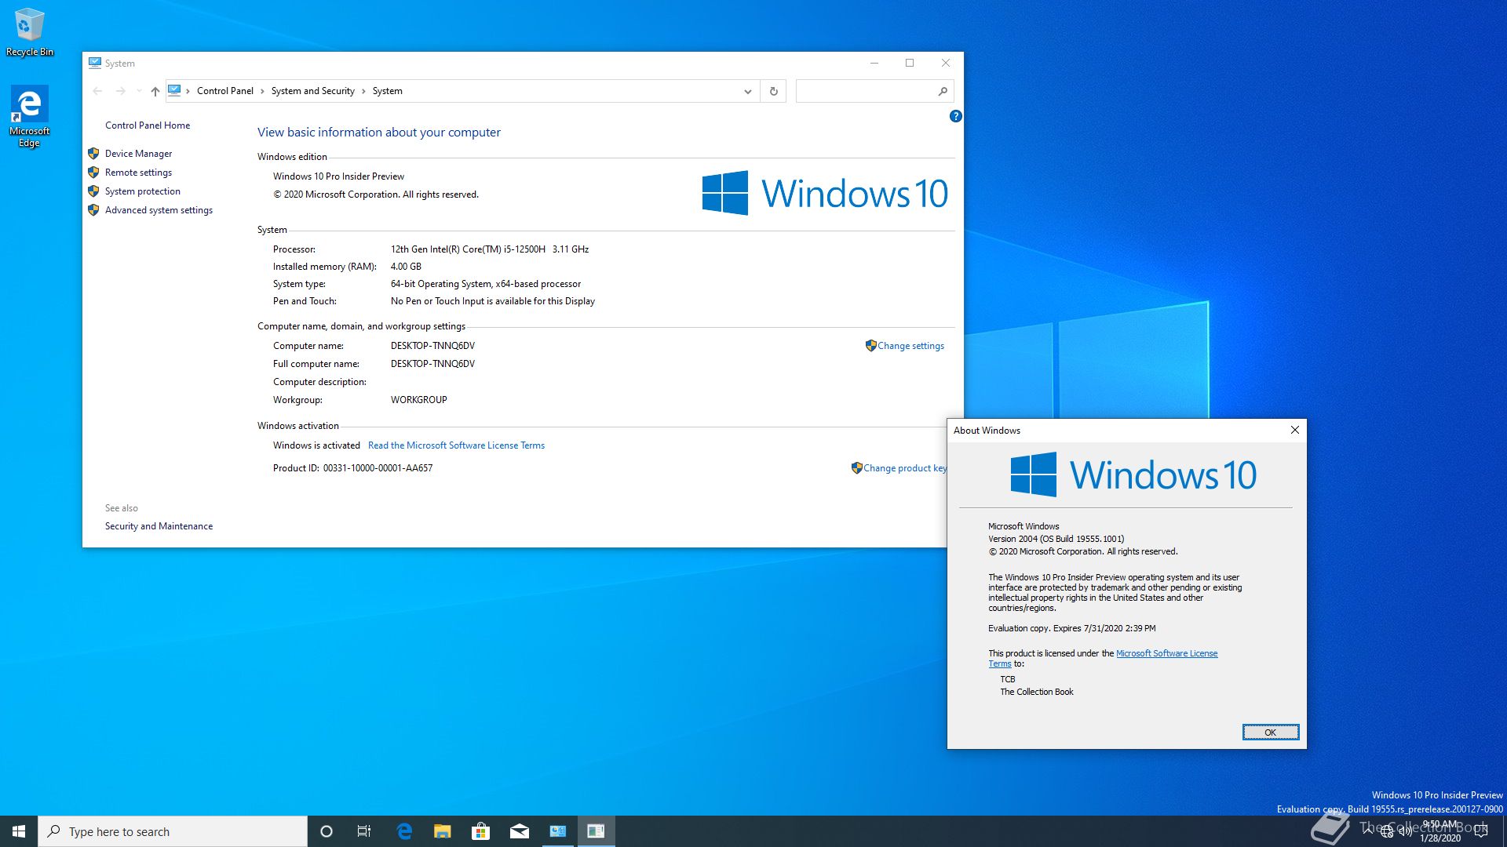This screenshot has width=1507, height=847.
Task: Select the Microsoft Edge desktop shortcut
Action: coord(29,116)
